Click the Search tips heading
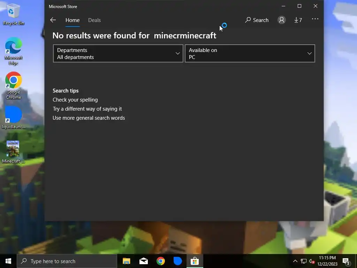357x268 pixels. tap(66, 90)
